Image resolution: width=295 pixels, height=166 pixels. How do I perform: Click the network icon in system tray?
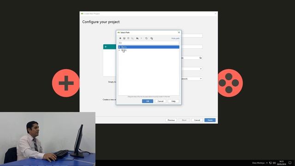(x=271, y=163)
